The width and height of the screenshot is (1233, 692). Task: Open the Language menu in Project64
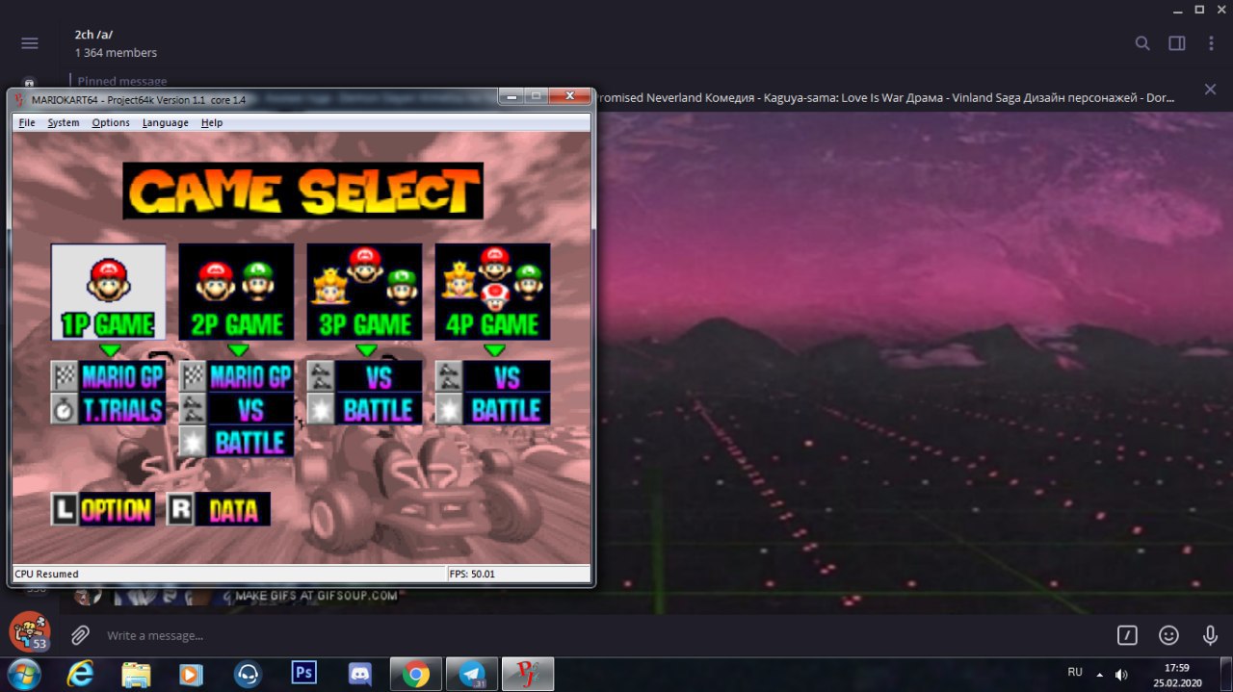[166, 122]
